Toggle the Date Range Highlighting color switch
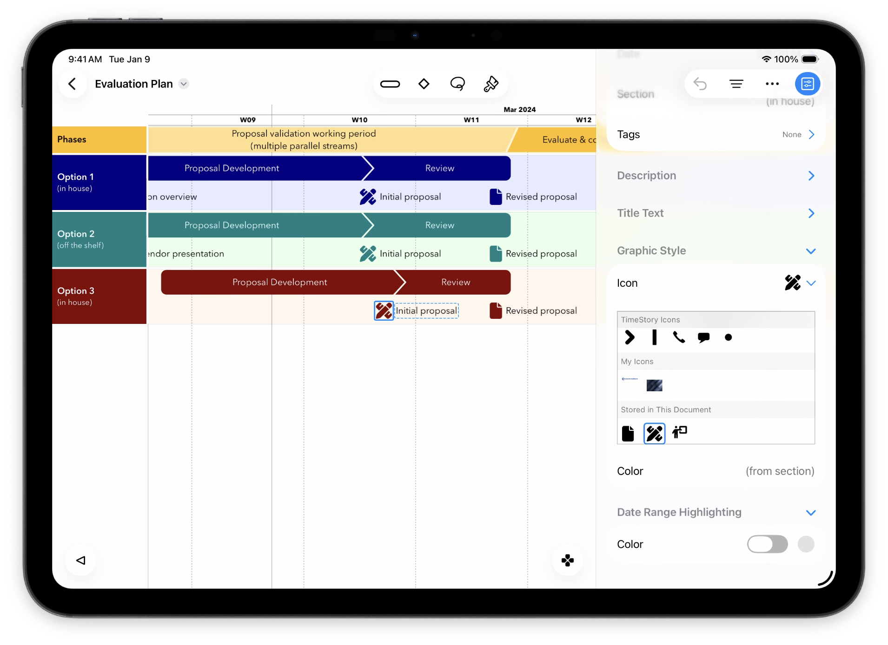The height and width of the screenshot is (645, 888). (767, 544)
